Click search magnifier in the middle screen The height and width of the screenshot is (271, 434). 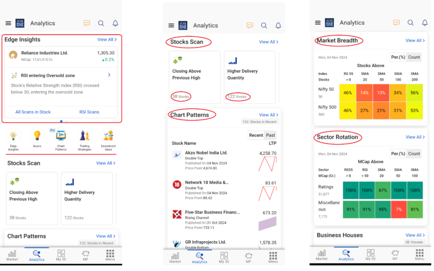coord(264,25)
